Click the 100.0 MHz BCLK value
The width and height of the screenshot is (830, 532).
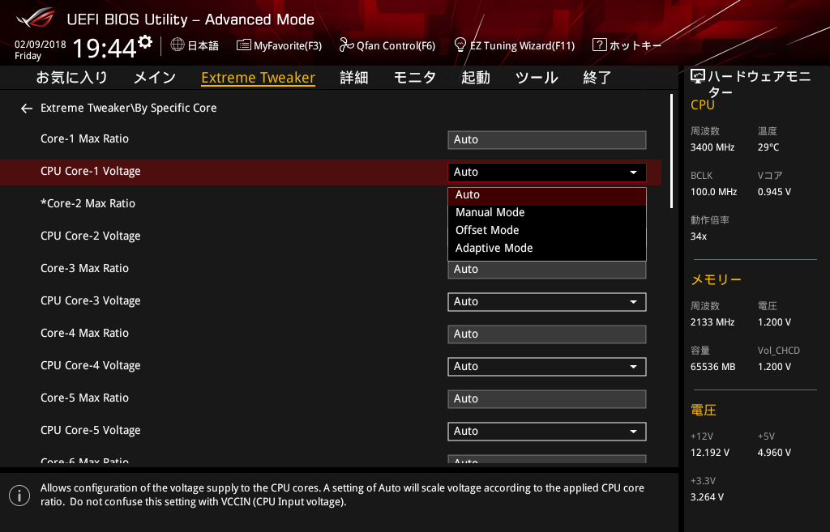click(713, 192)
